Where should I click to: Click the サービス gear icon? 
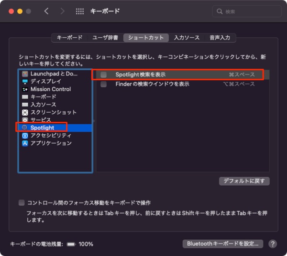pyautogui.click(x=25, y=120)
